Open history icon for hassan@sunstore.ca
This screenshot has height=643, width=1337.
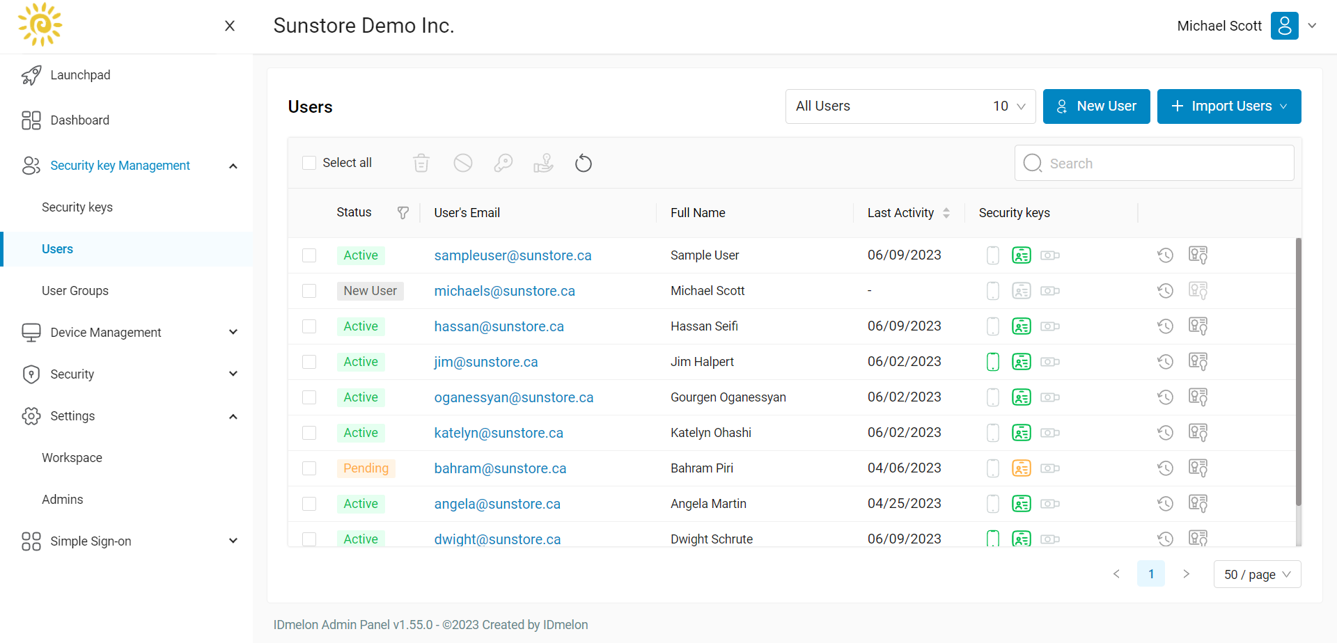pyautogui.click(x=1165, y=326)
